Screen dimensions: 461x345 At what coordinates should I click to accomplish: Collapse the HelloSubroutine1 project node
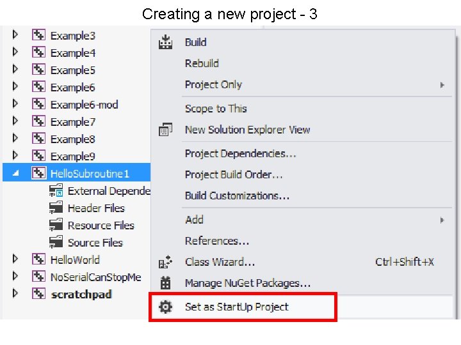tap(16, 173)
